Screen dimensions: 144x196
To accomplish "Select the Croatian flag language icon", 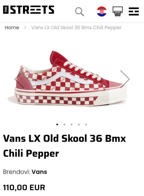I will [102, 11].
